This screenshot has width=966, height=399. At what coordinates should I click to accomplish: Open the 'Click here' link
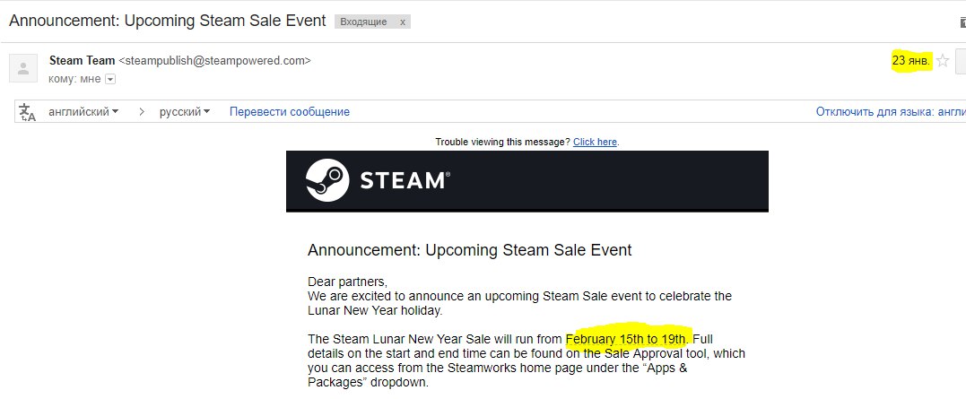point(596,142)
